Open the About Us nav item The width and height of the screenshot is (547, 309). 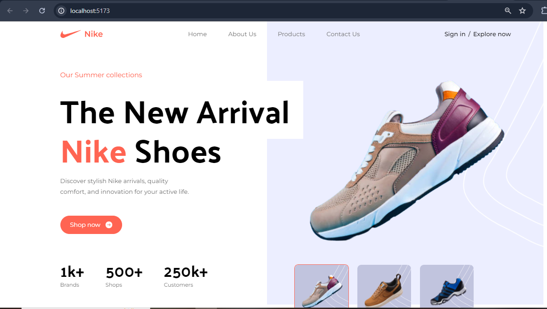pyautogui.click(x=242, y=34)
